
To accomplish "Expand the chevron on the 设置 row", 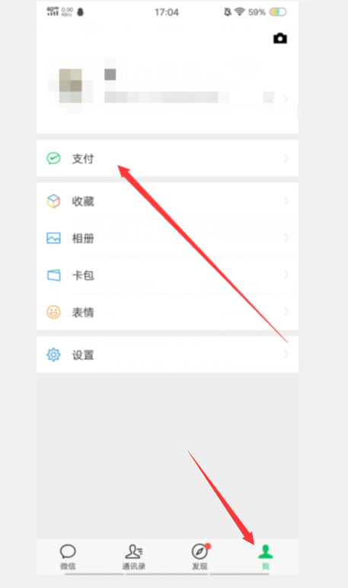I will tap(286, 355).
